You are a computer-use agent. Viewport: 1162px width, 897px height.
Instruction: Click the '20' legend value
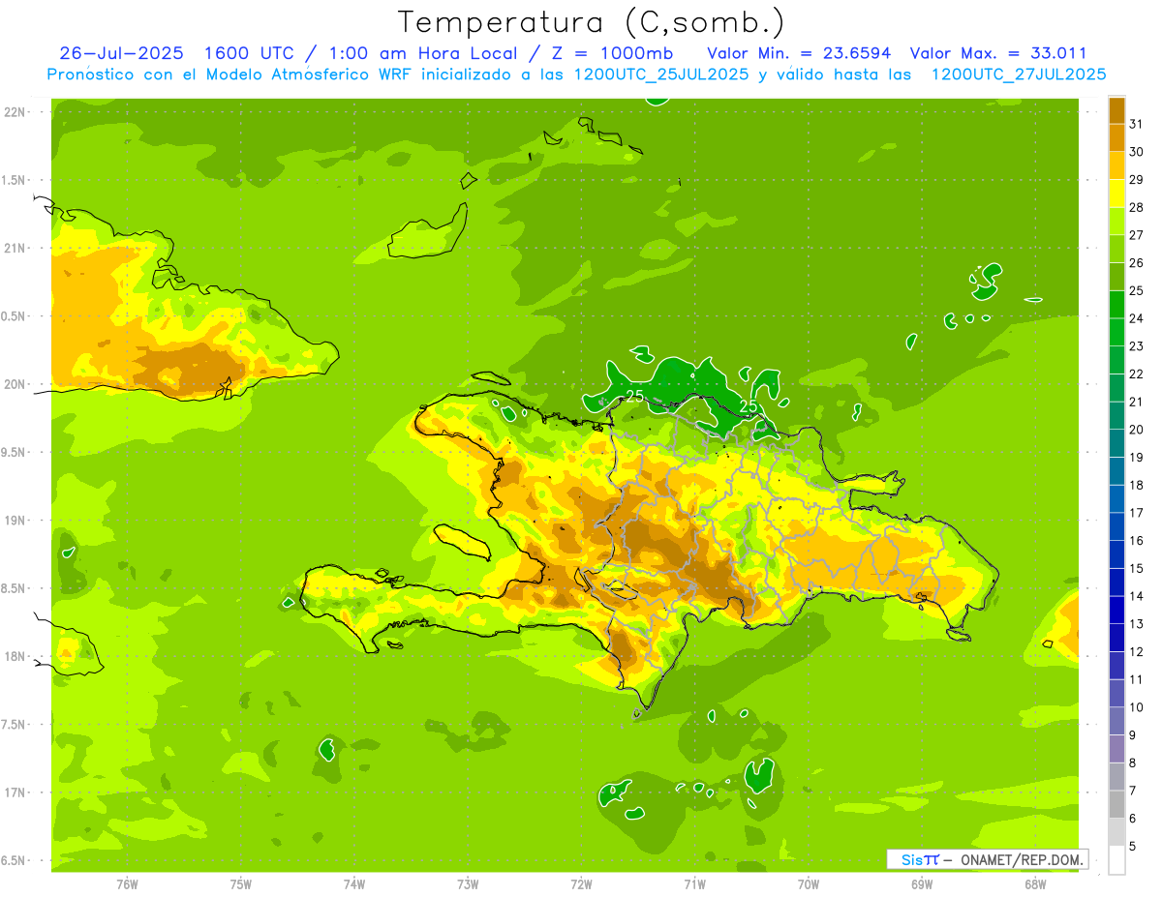pos(1136,430)
